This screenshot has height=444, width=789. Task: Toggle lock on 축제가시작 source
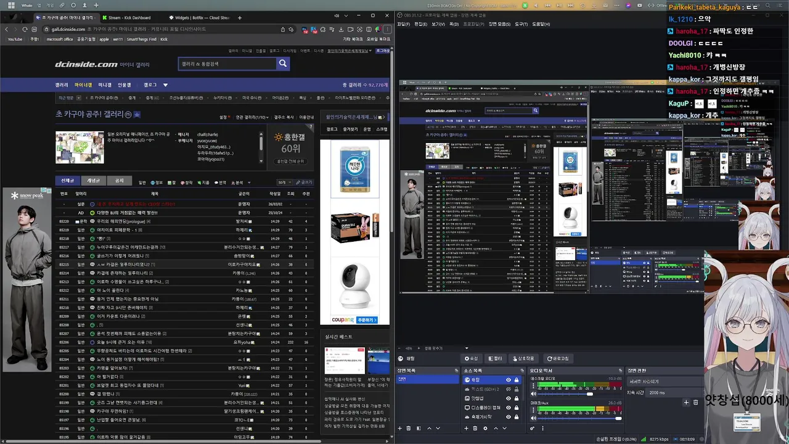517,417
